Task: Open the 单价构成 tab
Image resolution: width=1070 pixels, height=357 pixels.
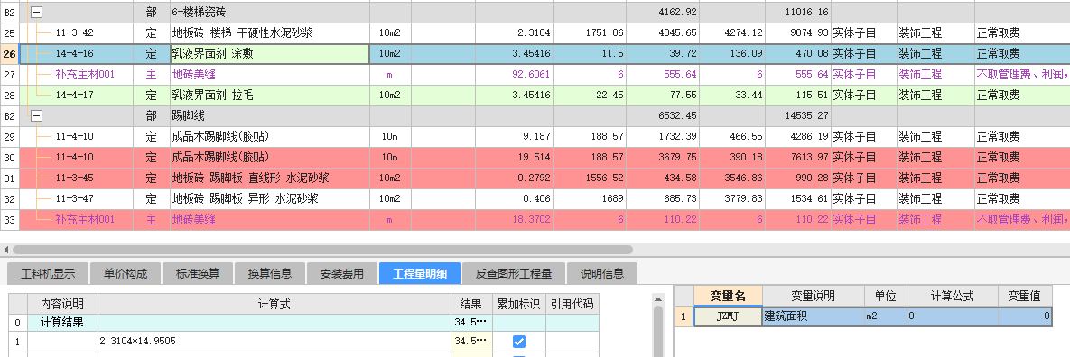Action: tap(125, 274)
